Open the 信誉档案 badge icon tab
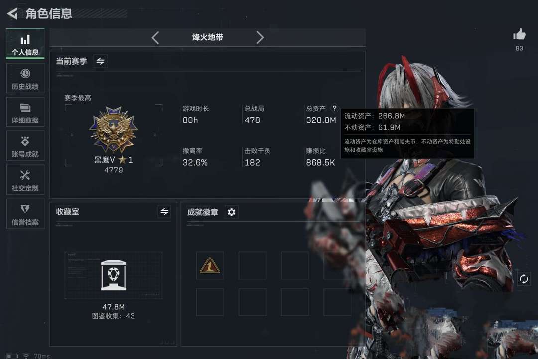The image size is (538, 359). coord(25,214)
